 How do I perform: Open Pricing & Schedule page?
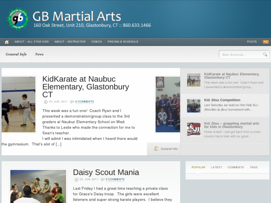pyautogui.click(x=123, y=42)
